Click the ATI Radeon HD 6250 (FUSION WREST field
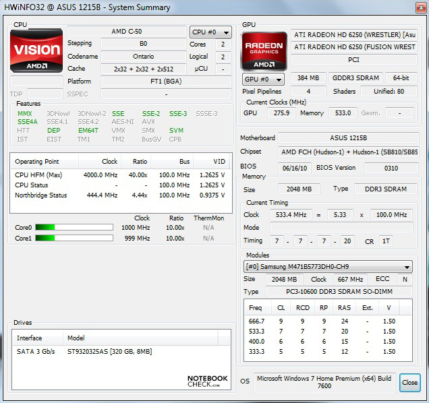 pyautogui.click(x=354, y=47)
